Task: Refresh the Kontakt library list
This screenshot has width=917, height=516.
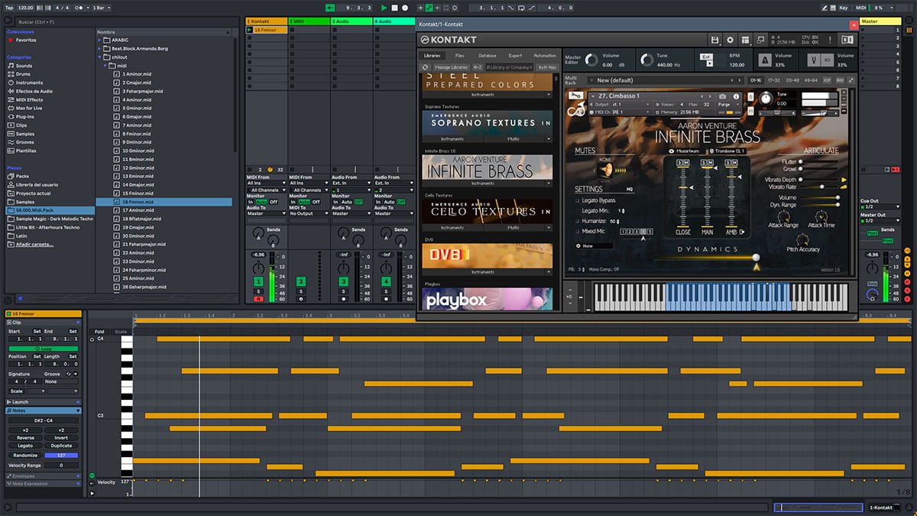Action: (x=426, y=67)
